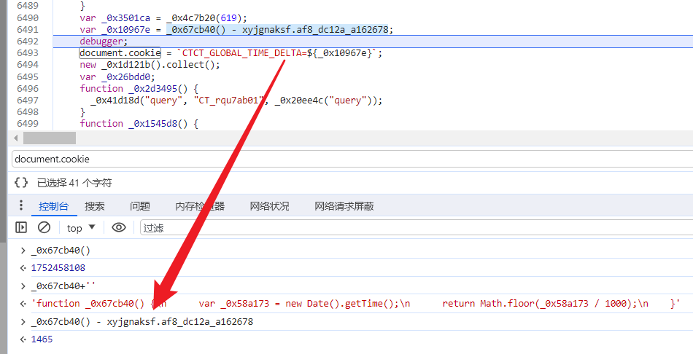Create live expression with the eye icon
693x354 pixels.
point(119,227)
